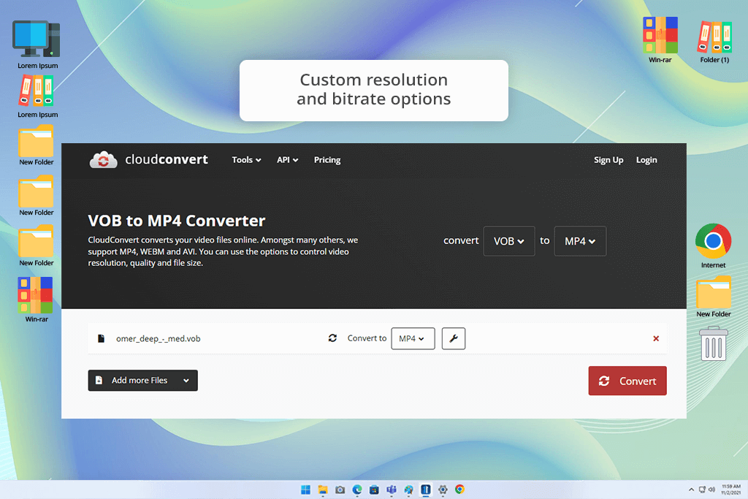The image size is (748, 499).
Task: Open the Lorem Ipsum binders desktop icon
Action: point(37,91)
